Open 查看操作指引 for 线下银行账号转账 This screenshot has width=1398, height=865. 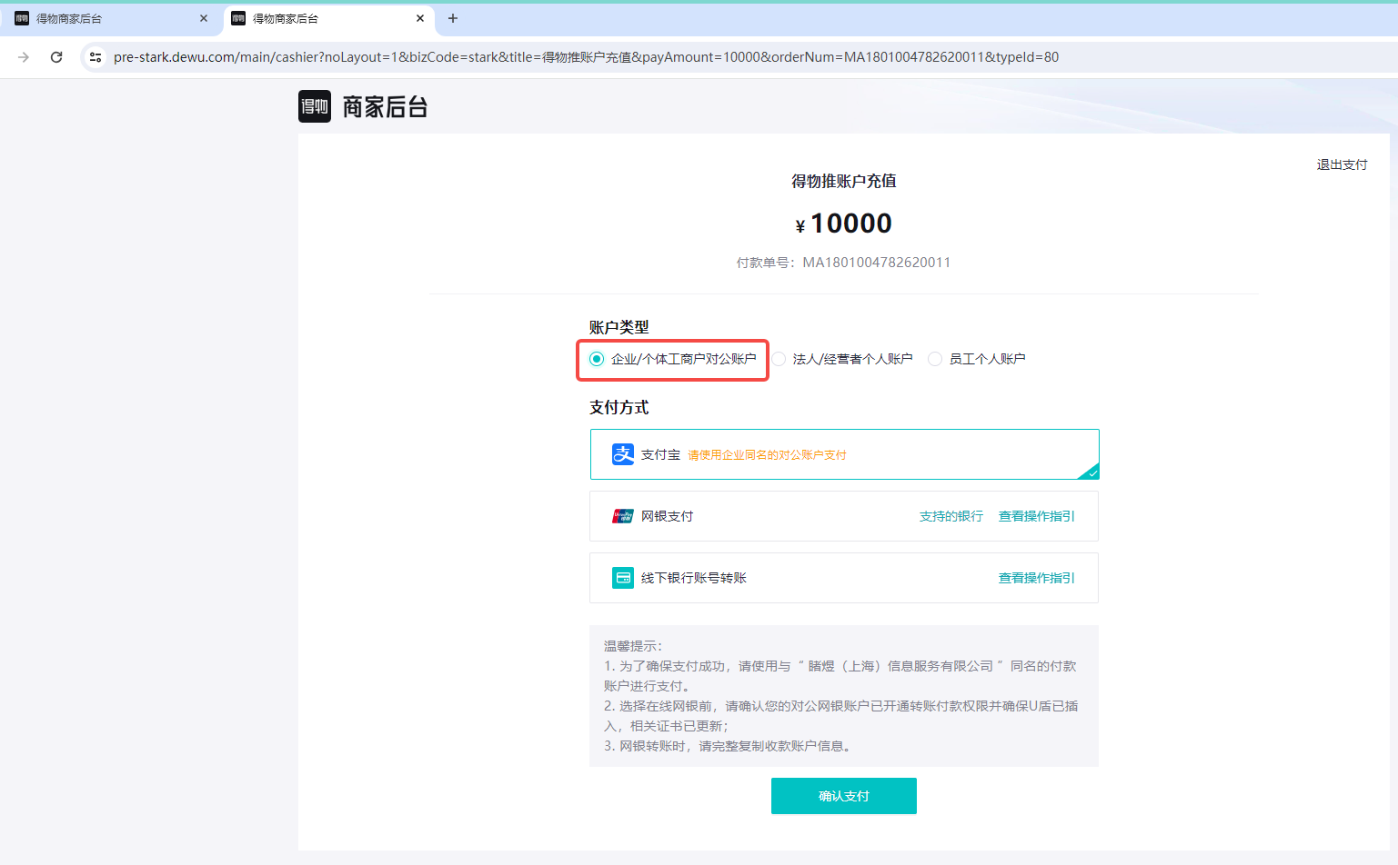(x=1037, y=578)
